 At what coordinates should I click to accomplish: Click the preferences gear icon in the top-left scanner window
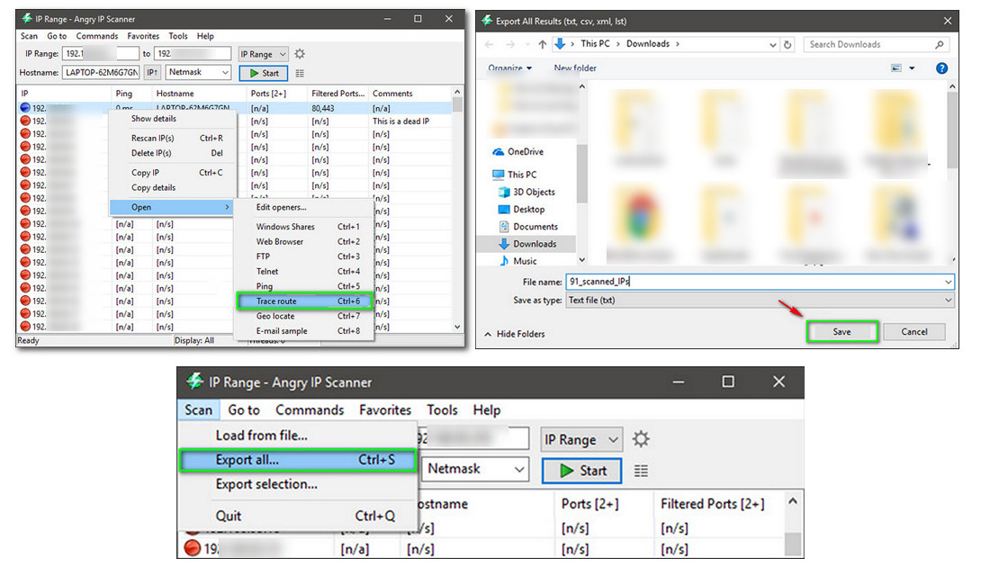pyautogui.click(x=300, y=54)
